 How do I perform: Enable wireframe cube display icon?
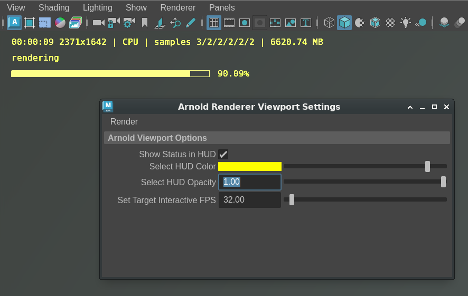[329, 23]
